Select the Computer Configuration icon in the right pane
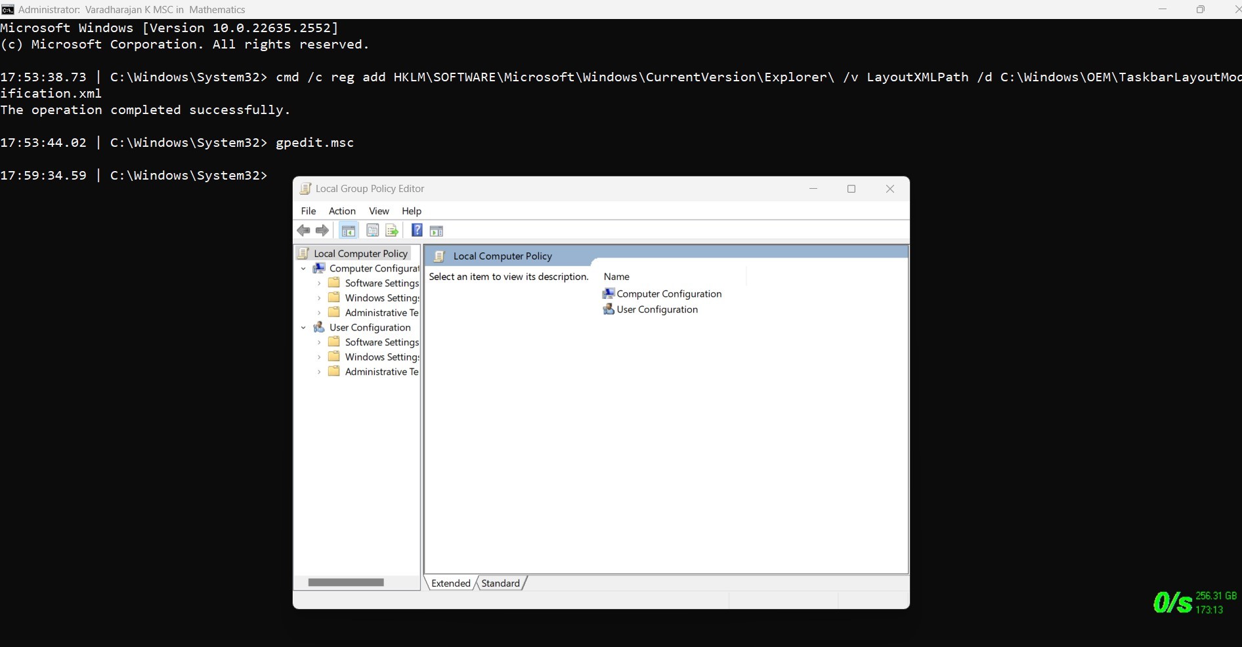This screenshot has width=1242, height=647. [609, 294]
